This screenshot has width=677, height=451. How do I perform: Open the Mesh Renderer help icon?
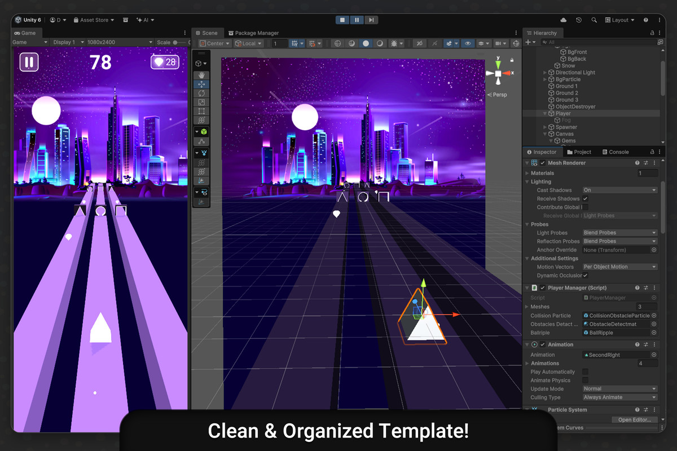(x=637, y=163)
